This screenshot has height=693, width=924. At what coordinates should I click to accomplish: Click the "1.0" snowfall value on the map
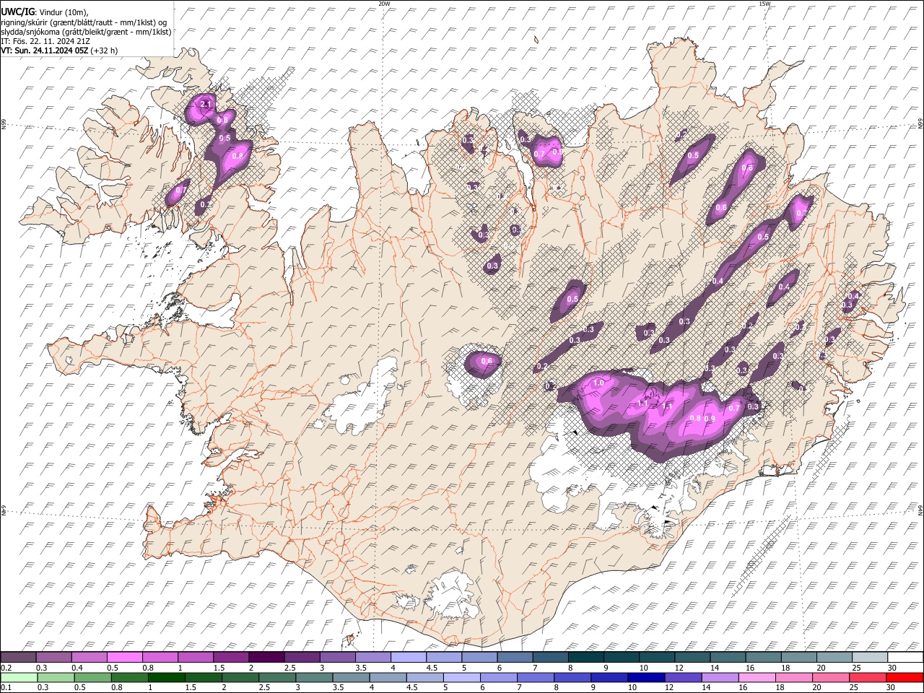(598, 383)
